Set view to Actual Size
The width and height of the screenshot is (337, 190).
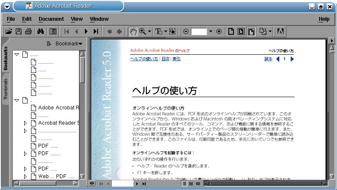point(231,31)
